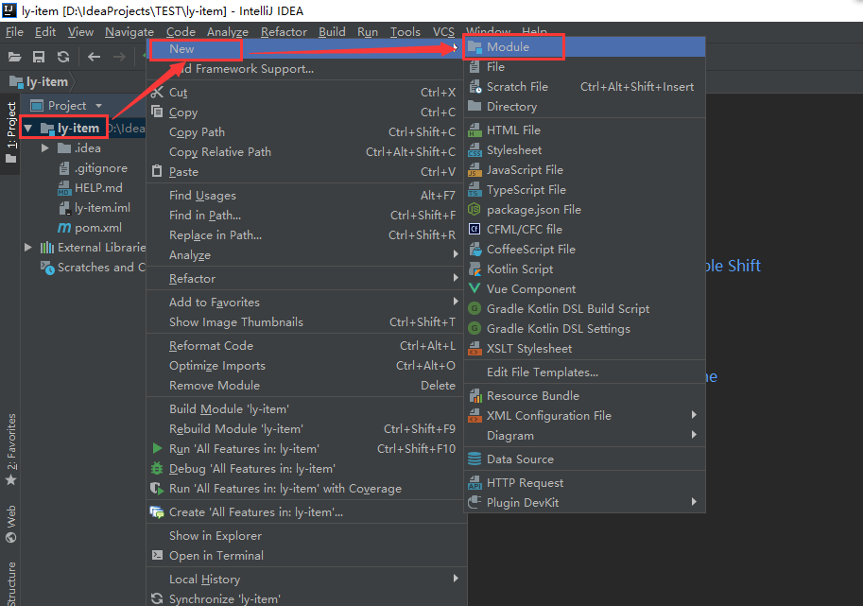Click the XSLT Stylesheet icon
Viewport: 863px width, 606px height.
coord(475,349)
